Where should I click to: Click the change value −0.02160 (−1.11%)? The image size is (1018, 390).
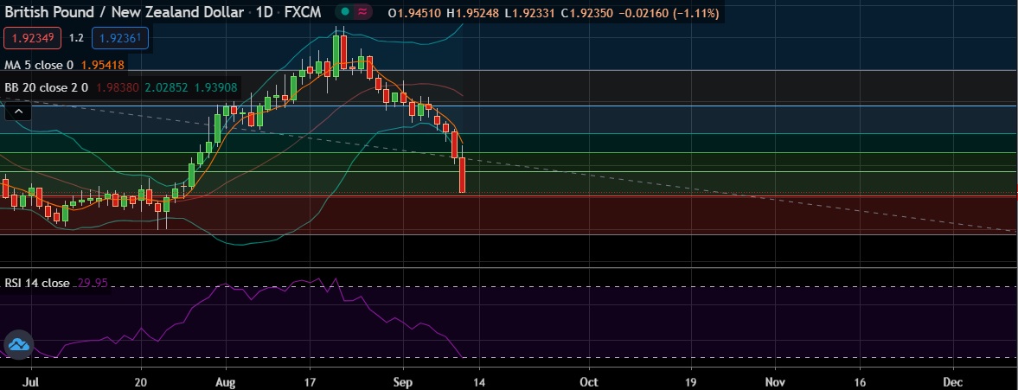point(668,13)
